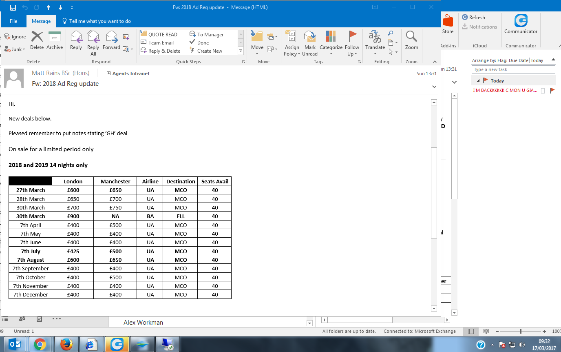Open the Zoom dialog from ribbon

point(411,41)
